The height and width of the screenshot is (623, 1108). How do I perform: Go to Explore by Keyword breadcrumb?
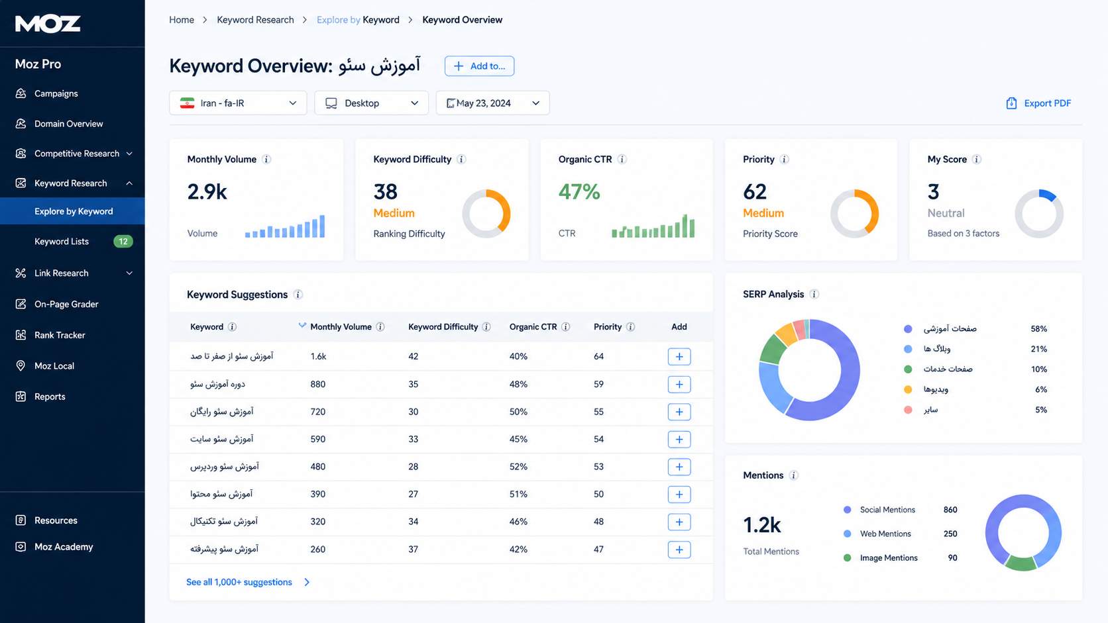coord(358,20)
